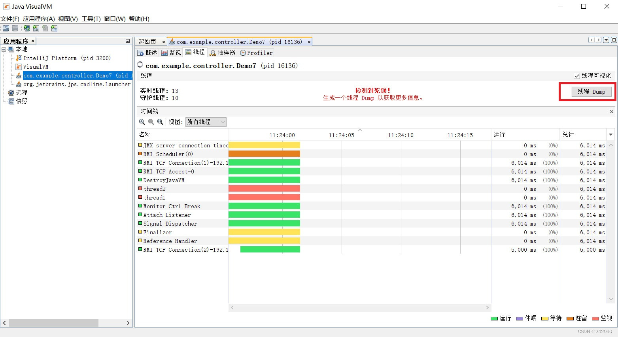Select com.example.controller.Demo7 in applications tree
618x337 pixels.
click(77, 75)
